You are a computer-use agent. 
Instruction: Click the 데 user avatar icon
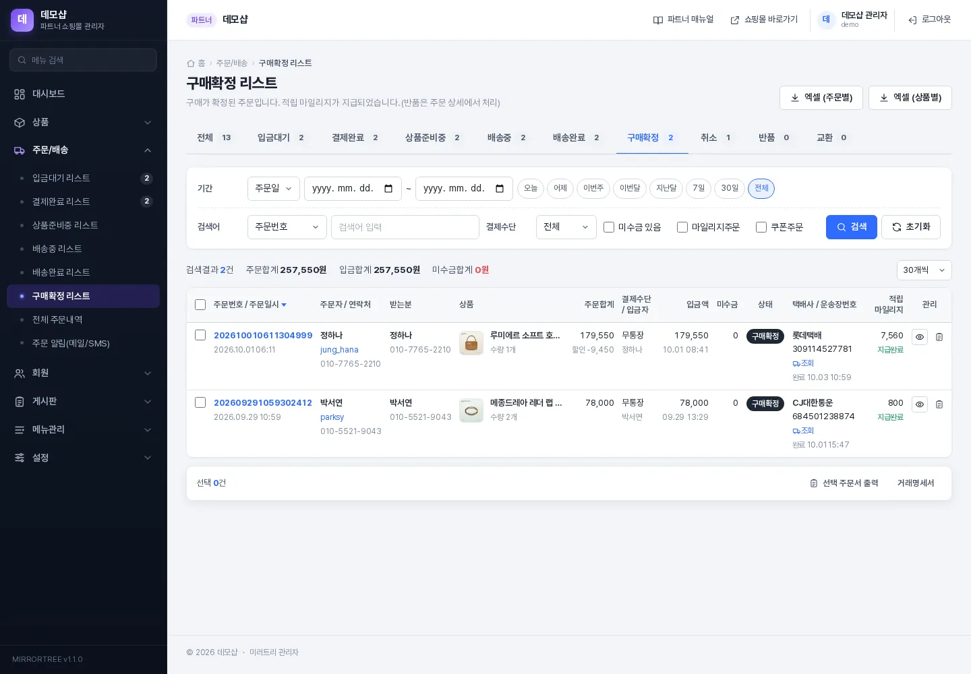826,20
